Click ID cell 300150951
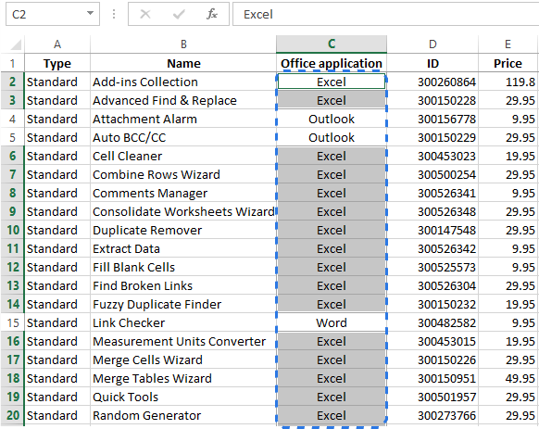Screen dimensions: 539x429 pos(432,378)
